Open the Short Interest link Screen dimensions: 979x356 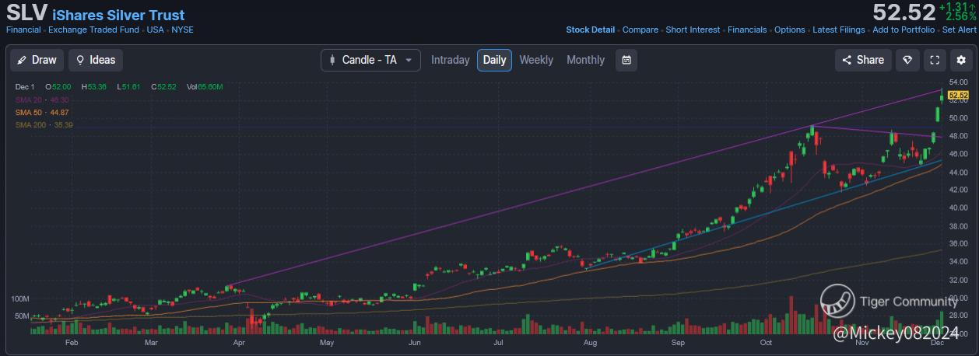point(693,30)
